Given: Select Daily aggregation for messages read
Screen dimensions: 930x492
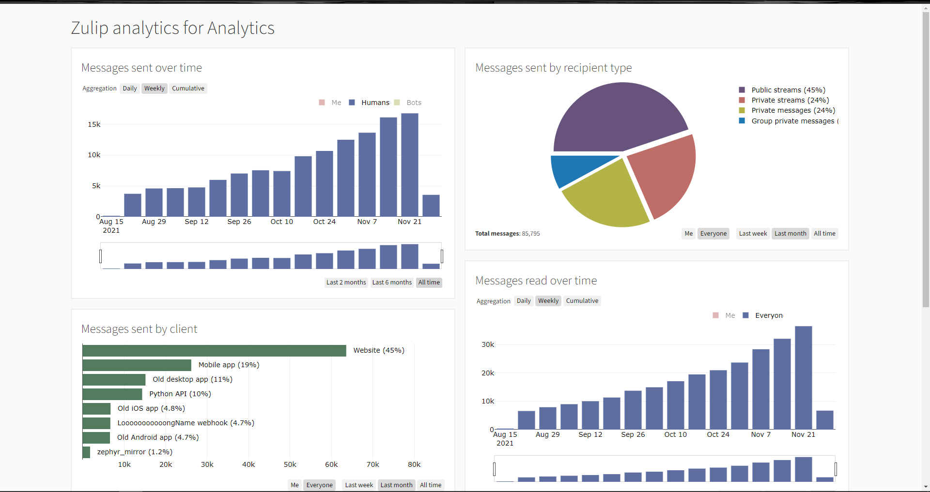Looking at the screenshot, I should pos(524,301).
